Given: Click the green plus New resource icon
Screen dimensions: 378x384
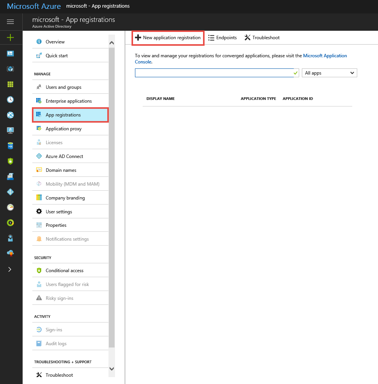Looking at the screenshot, I should (10, 38).
